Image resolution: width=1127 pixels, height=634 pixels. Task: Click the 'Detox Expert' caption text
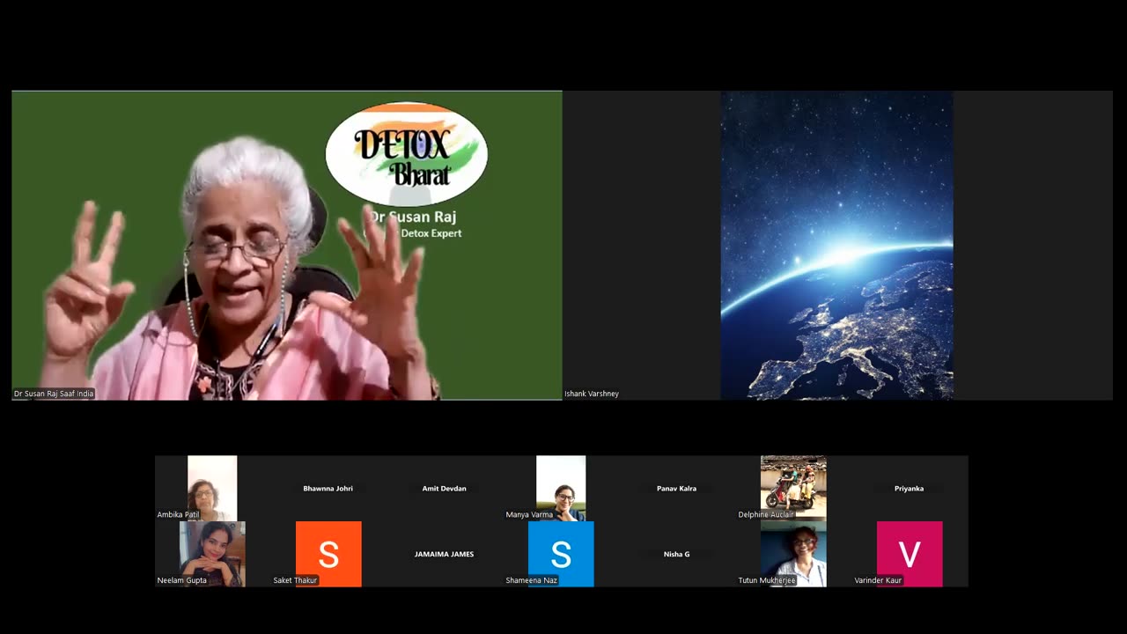coord(431,233)
